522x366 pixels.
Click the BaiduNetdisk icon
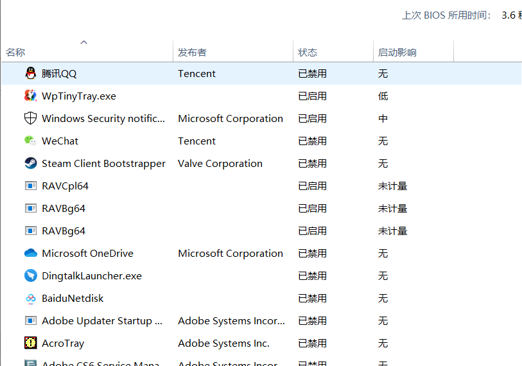click(x=30, y=299)
